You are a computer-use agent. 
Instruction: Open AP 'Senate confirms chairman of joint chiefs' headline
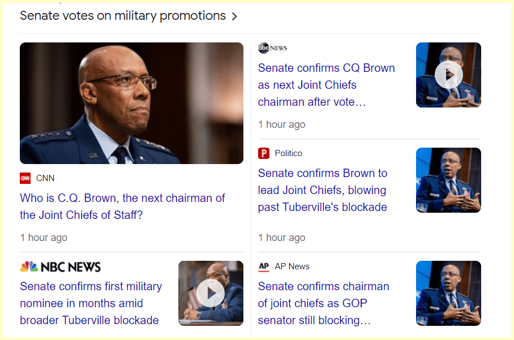(x=323, y=303)
